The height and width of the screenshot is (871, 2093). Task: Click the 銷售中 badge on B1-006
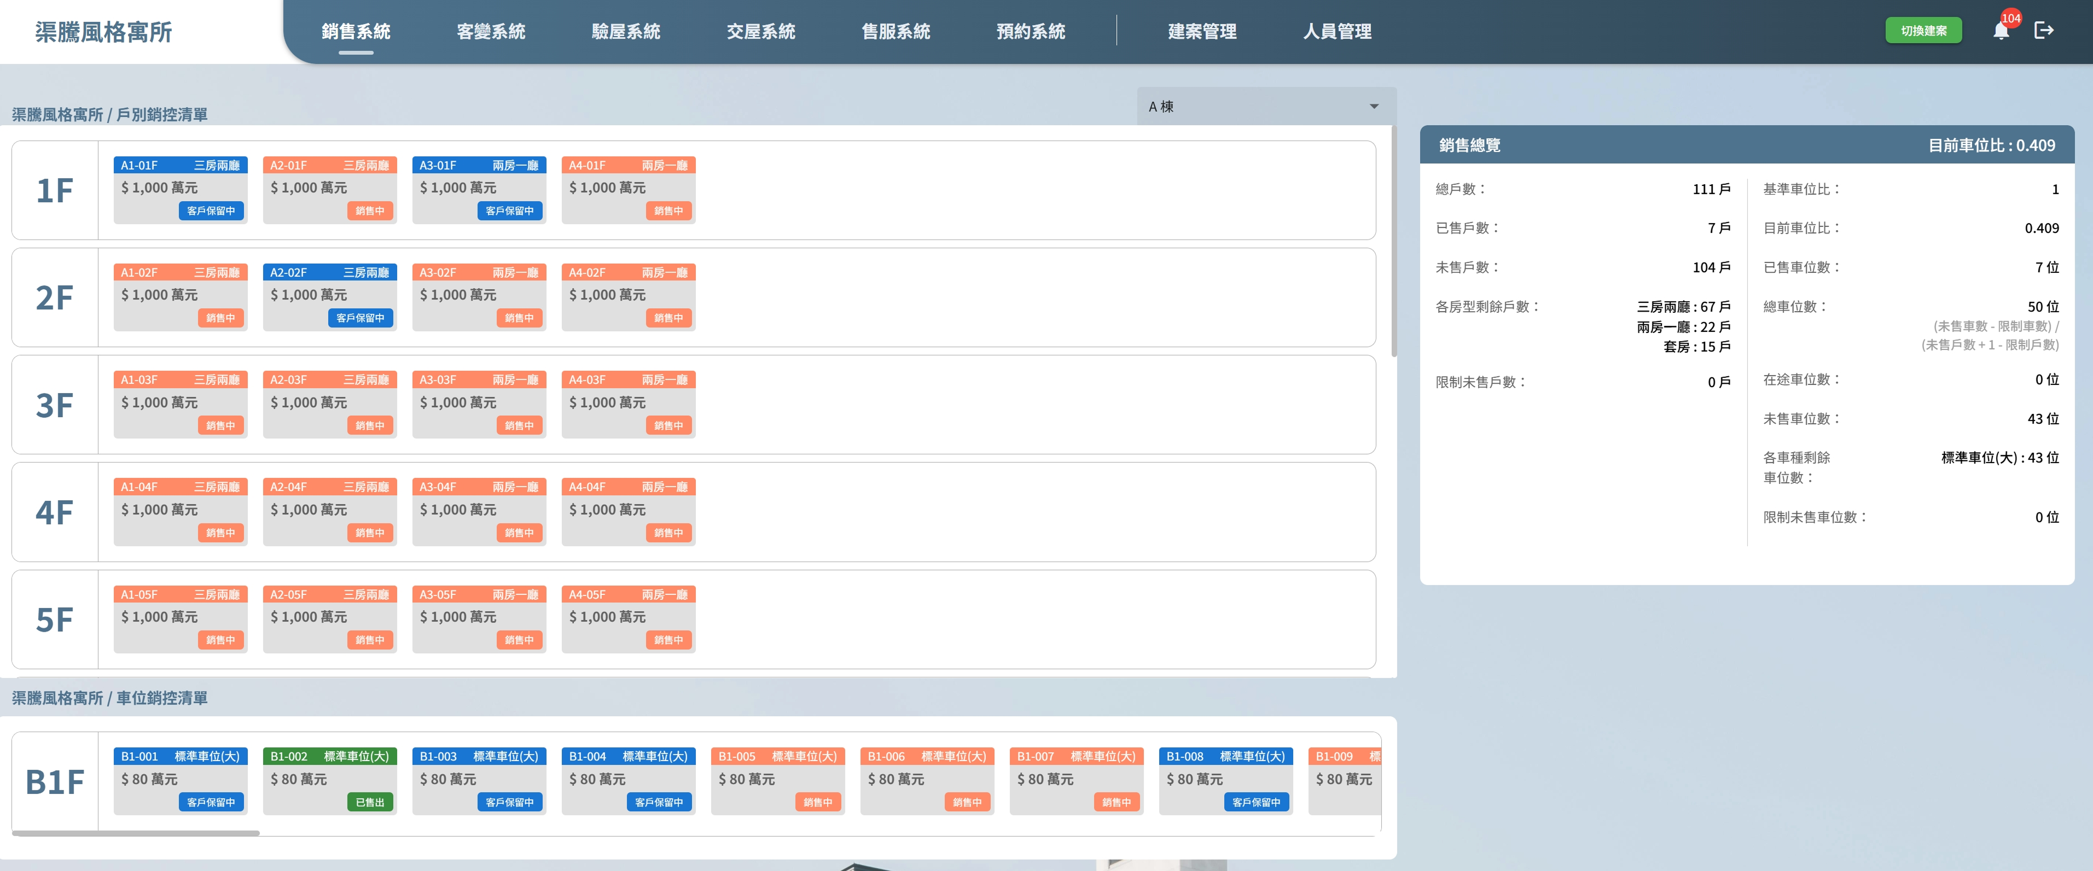coord(967,802)
